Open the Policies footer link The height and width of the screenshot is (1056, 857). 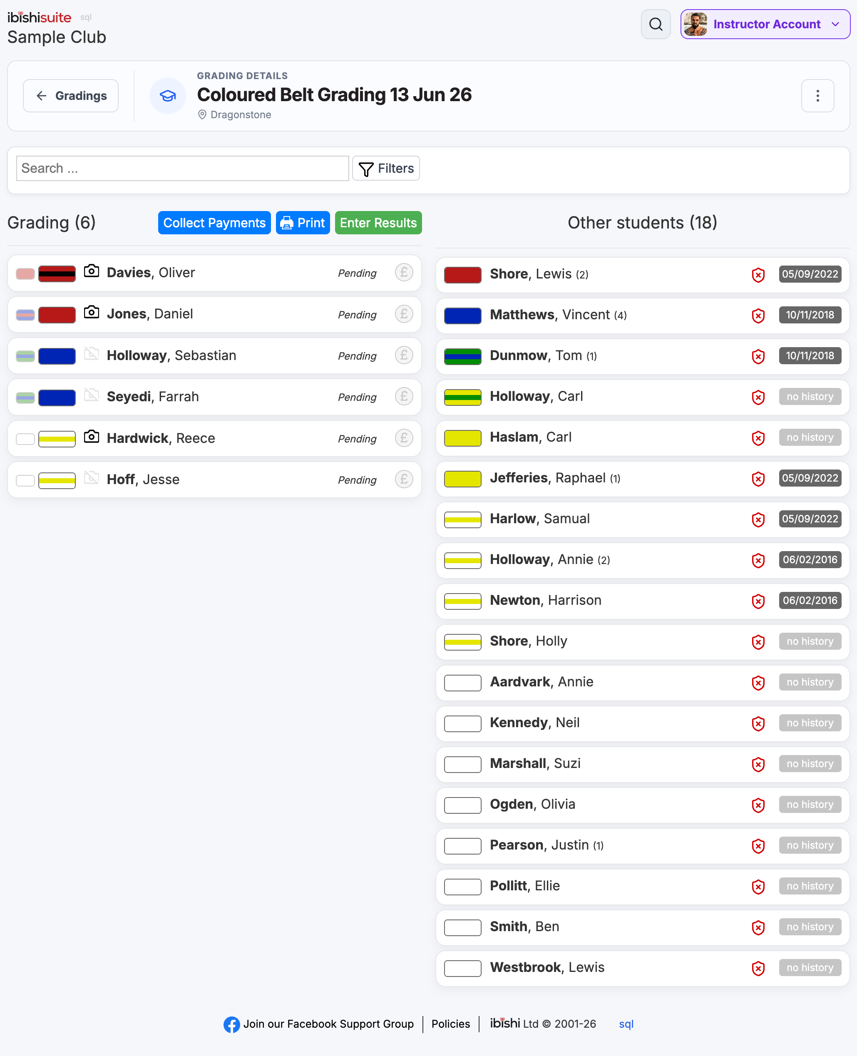tap(450, 1024)
